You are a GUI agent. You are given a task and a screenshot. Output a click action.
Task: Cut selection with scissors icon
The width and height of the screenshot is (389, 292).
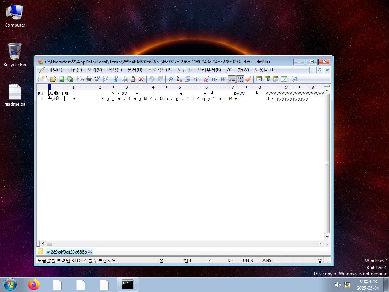[116, 79]
